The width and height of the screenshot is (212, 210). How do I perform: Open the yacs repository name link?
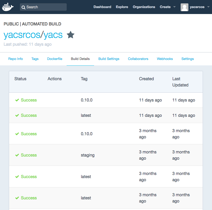pos(53,35)
